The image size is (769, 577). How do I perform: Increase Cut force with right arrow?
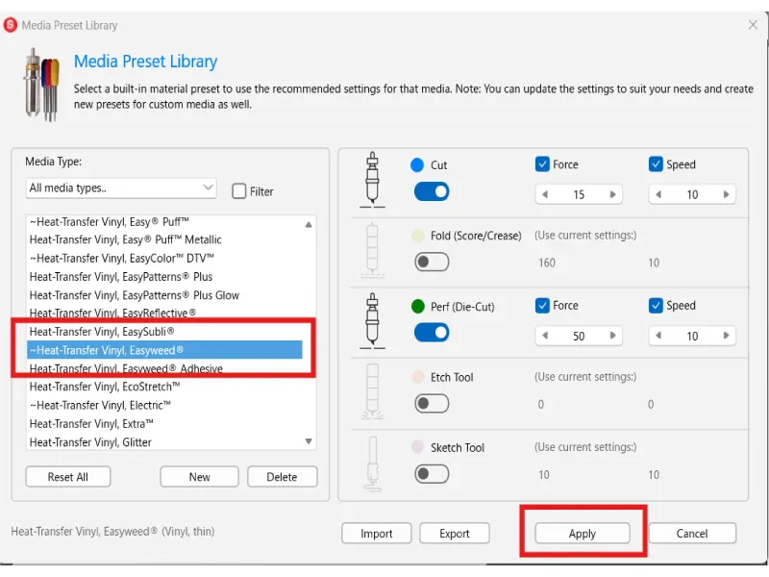[x=612, y=194]
